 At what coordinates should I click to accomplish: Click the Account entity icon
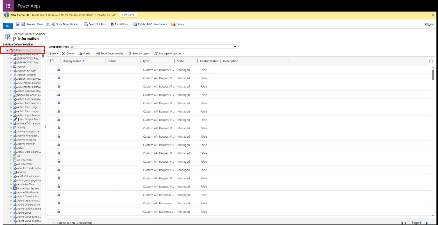click(15, 67)
